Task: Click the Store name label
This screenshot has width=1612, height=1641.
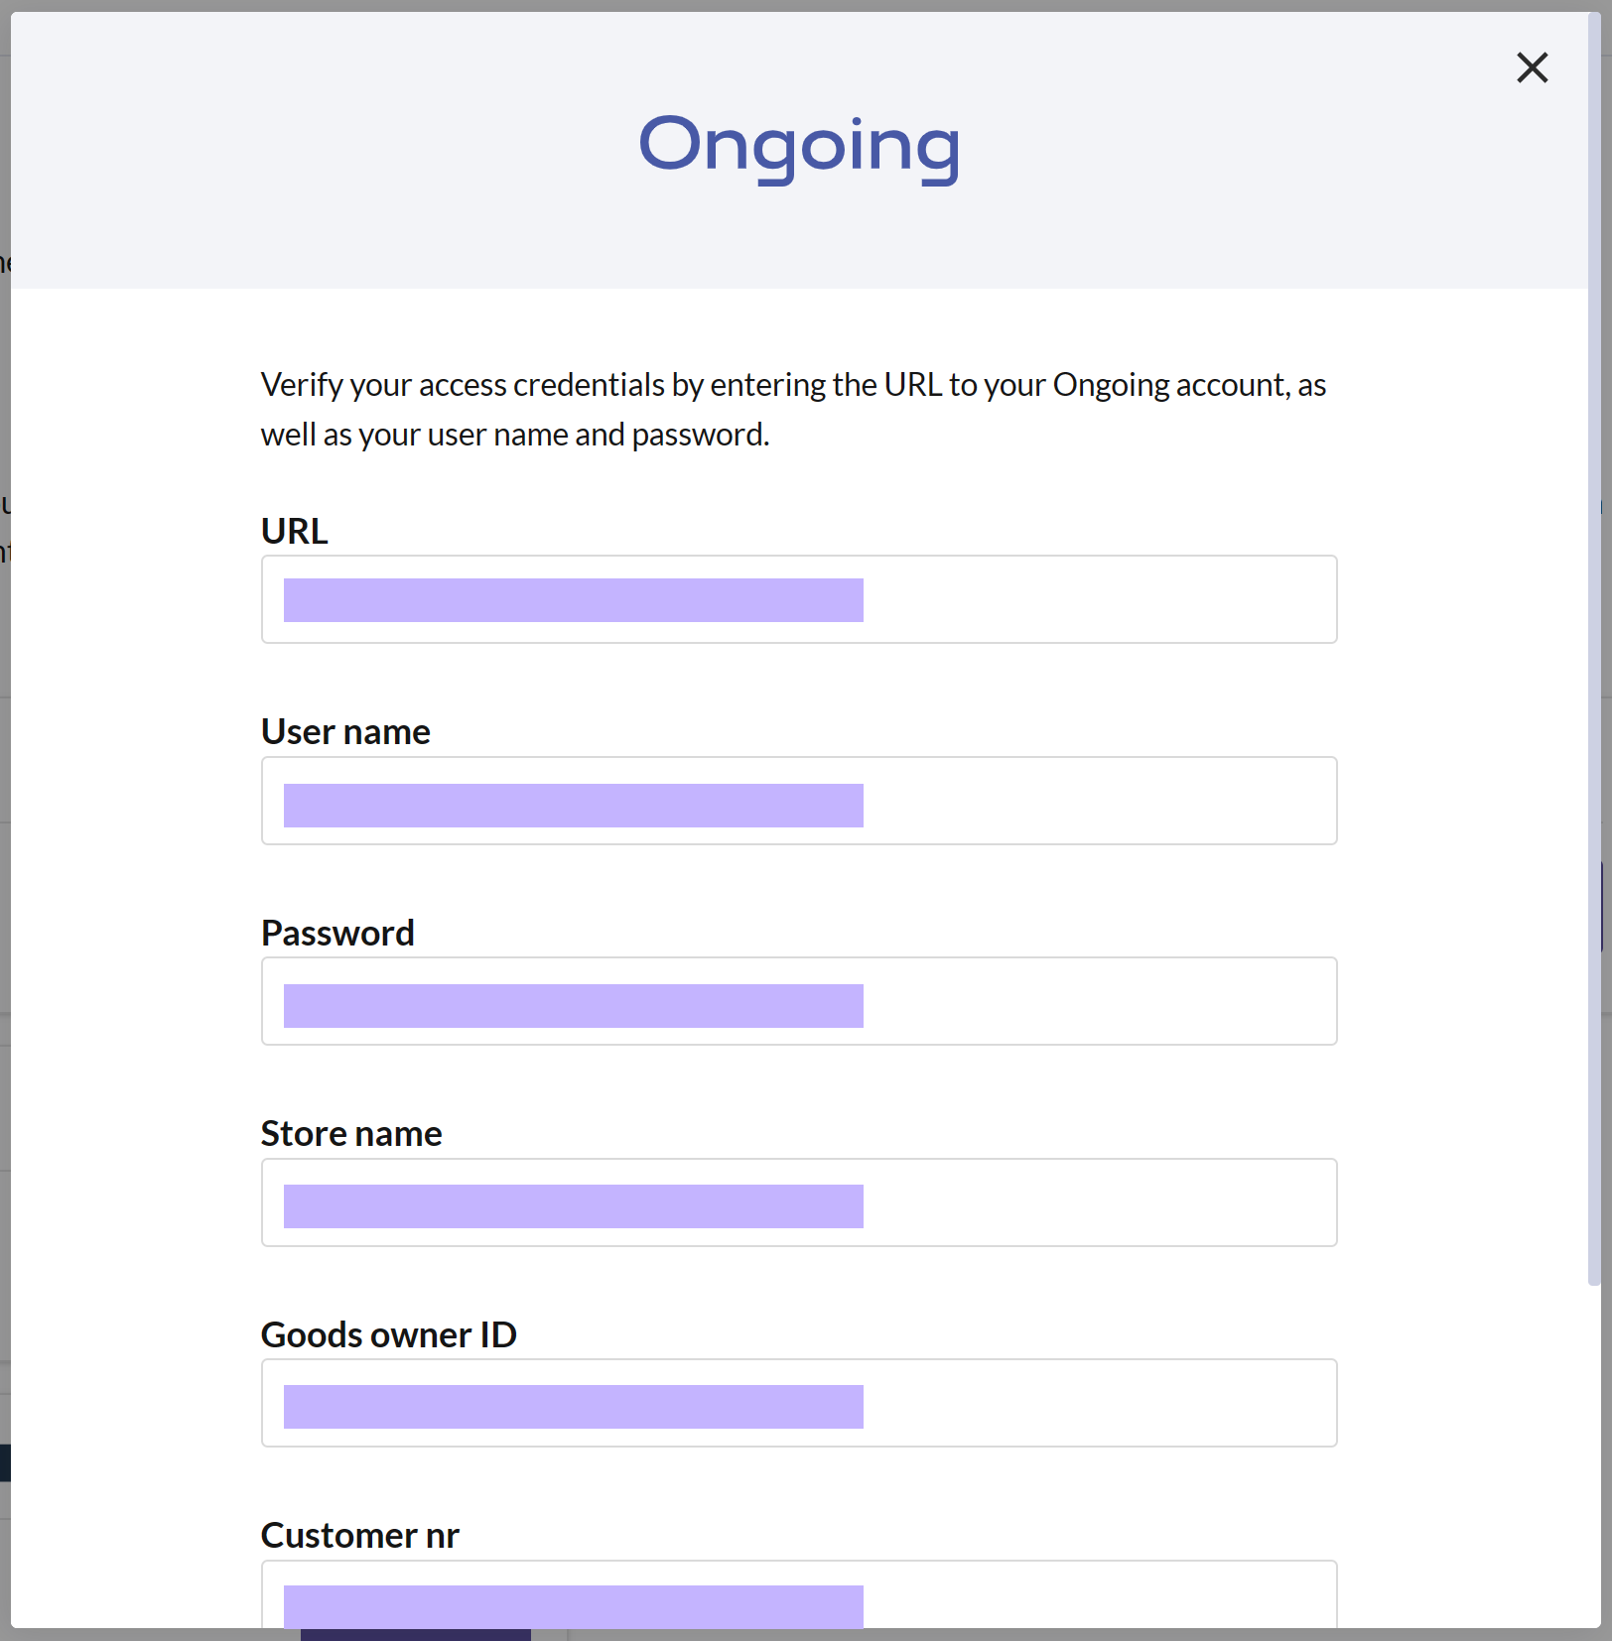Action: [x=351, y=1133]
